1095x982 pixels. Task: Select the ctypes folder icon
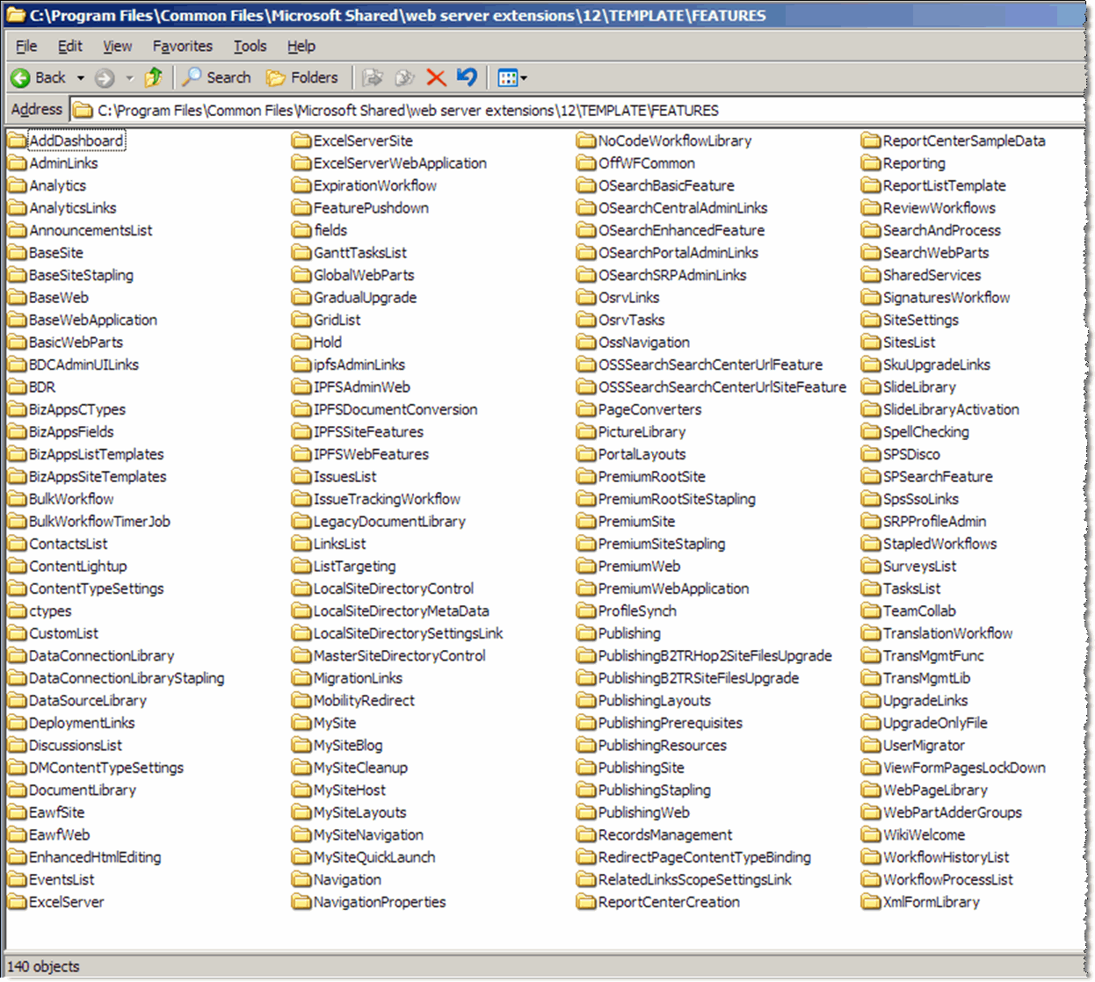pyautogui.click(x=17, y=611)
